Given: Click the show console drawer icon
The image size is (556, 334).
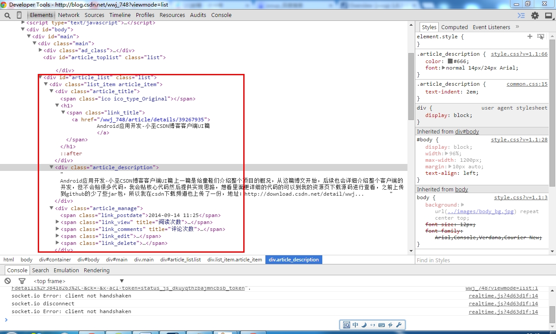Looking at the screenshot, I should point(521,15).
